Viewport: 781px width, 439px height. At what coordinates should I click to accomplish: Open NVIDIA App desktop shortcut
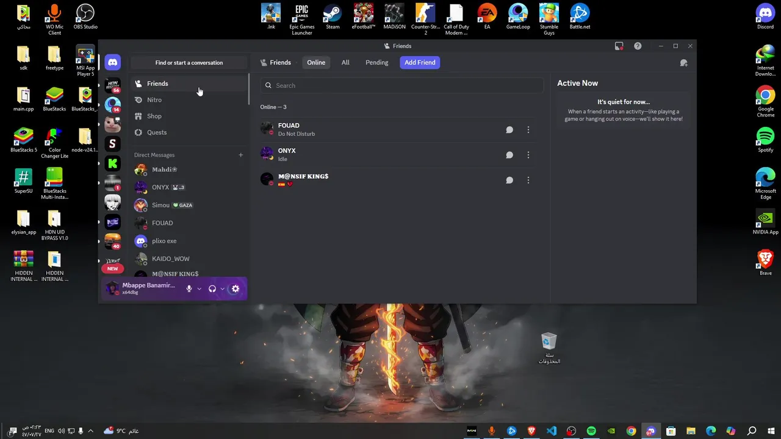pyautogui.click(x=765, y=222)
